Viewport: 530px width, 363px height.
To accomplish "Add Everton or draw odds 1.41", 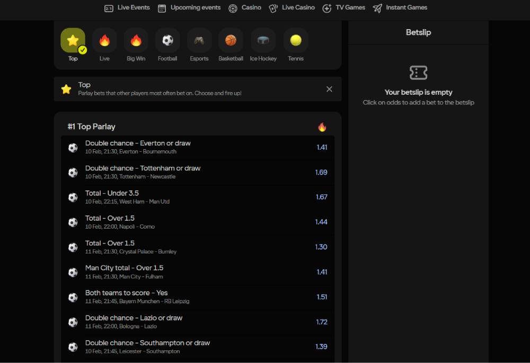I will click(322, 147).
